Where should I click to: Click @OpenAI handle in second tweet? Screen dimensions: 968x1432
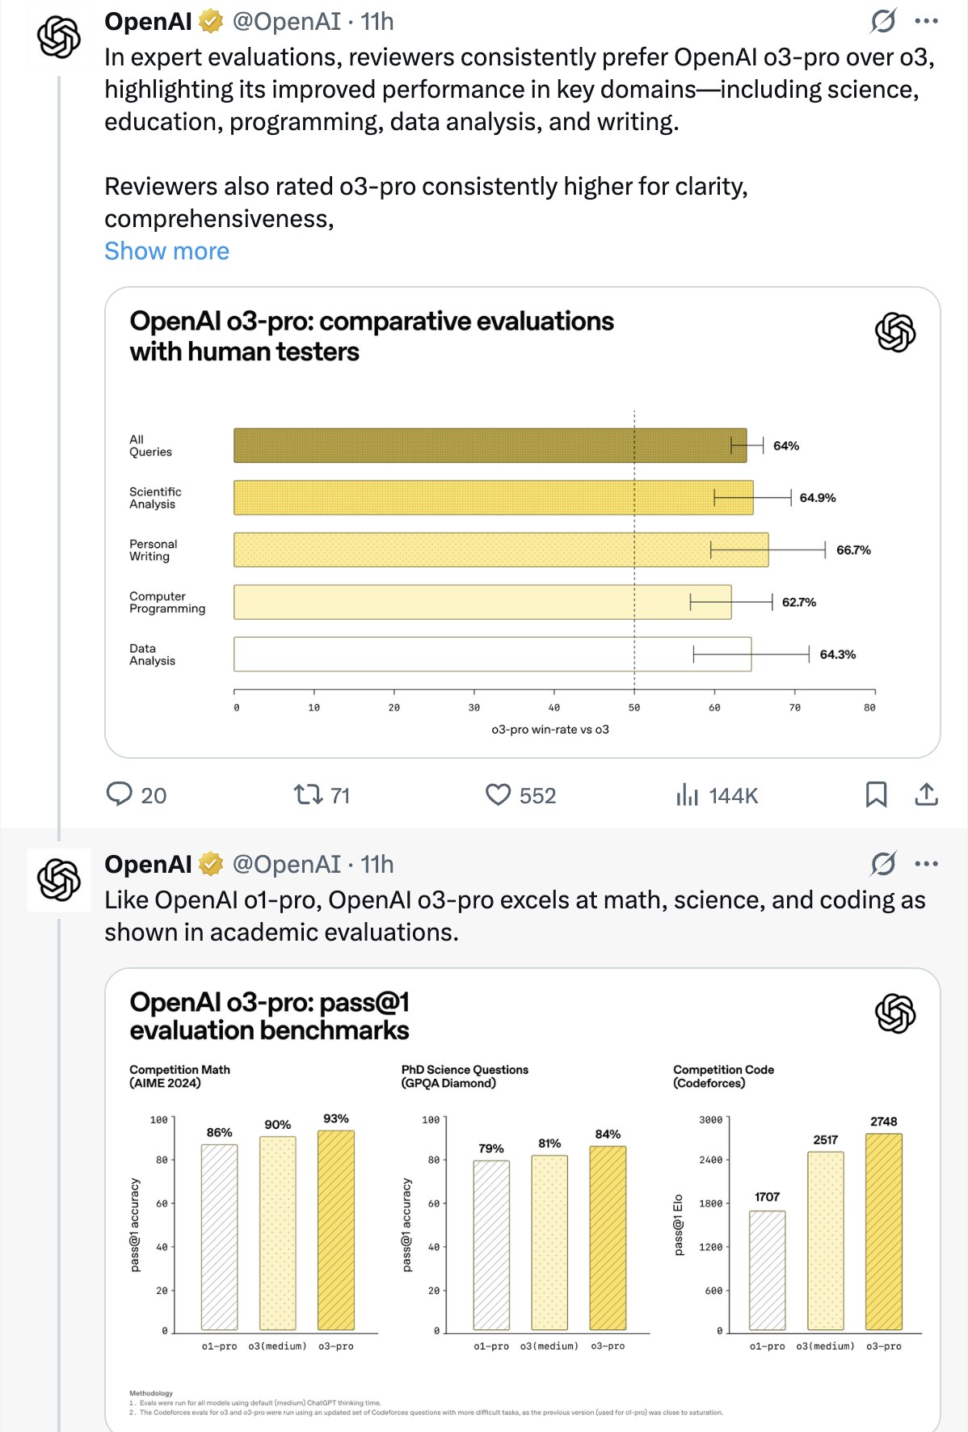point(286,865)
